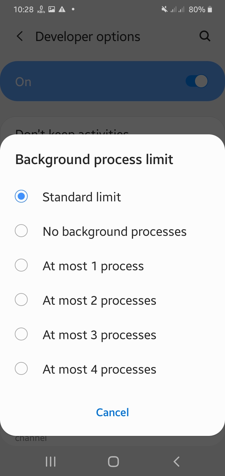Cancel the Background process limit dialog
Screen dimensions: 225x476
tap(112, 412)
